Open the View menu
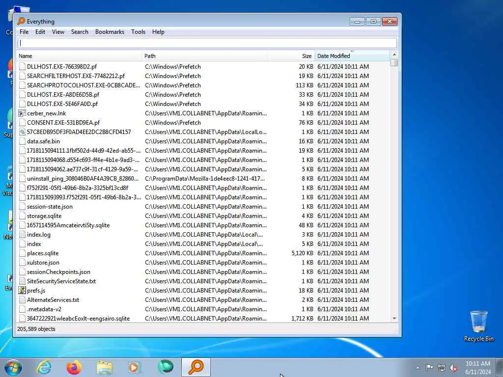Image resolution: width=503 pixels, height=377 pixels. (x=58, y=32)
